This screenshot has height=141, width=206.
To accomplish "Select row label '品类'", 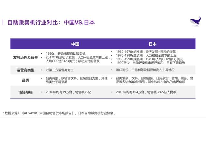I will point(25,80).
